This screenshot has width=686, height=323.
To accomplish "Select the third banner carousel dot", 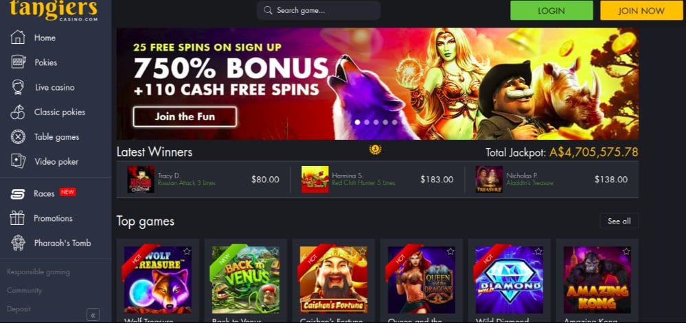I will 376,122.
